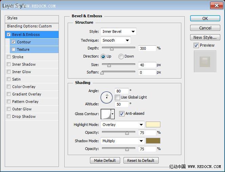Select the Up direction radio button

click(103, 57)
